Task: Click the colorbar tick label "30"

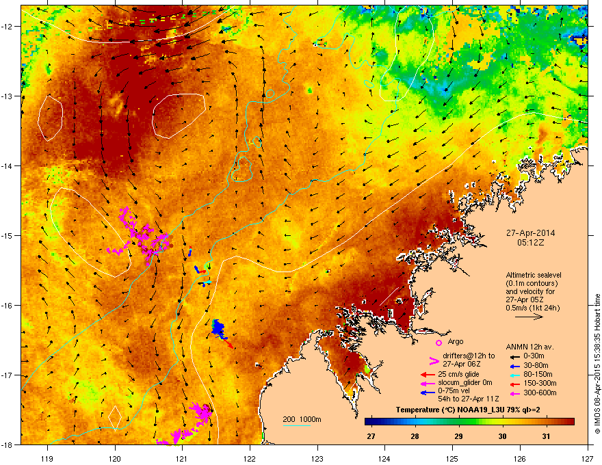Action: click(x=502, y=436)
